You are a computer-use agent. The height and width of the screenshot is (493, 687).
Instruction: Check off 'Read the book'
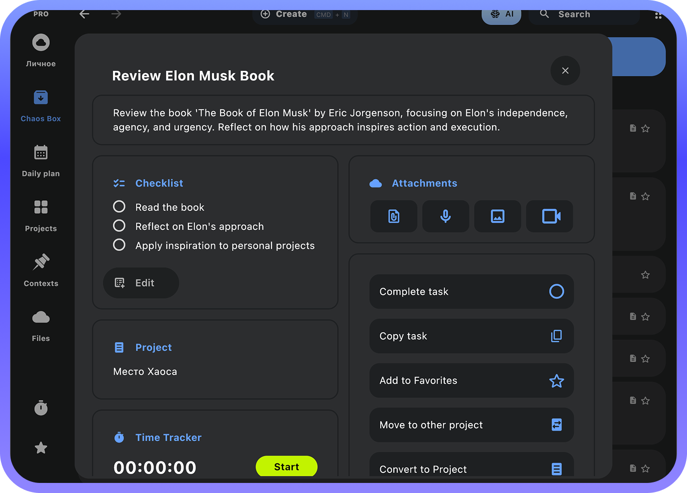(119, 207)
